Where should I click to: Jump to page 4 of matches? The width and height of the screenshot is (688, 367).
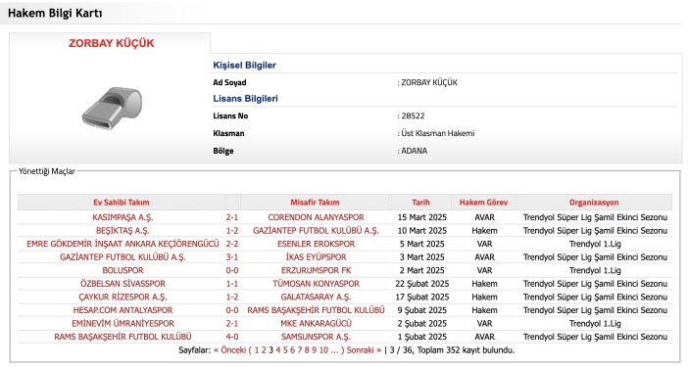tap(278, 350)
